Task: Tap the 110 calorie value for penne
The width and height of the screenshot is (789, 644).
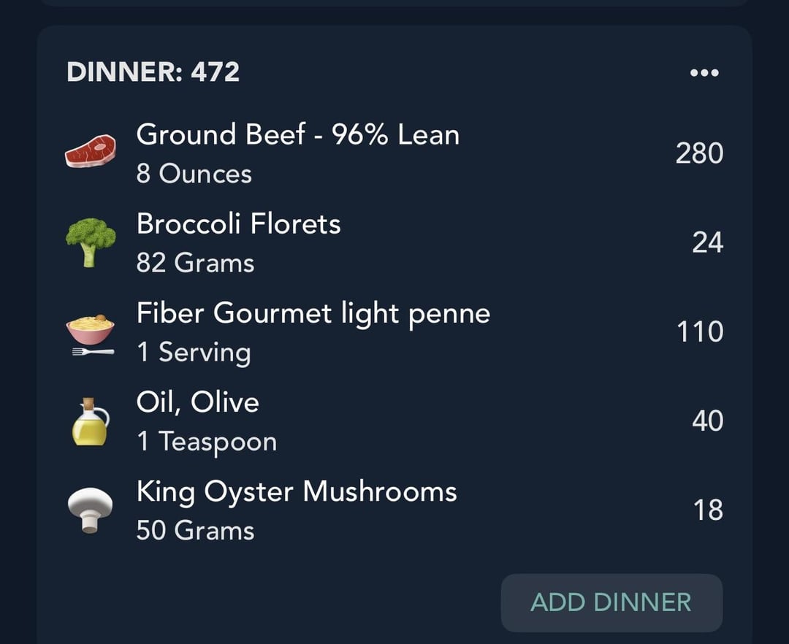Action: tap(700, 331)
